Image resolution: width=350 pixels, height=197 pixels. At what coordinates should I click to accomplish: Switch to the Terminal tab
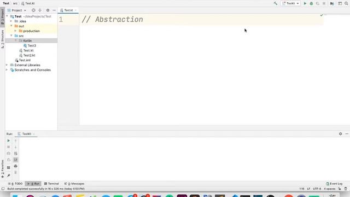(51, 184)
